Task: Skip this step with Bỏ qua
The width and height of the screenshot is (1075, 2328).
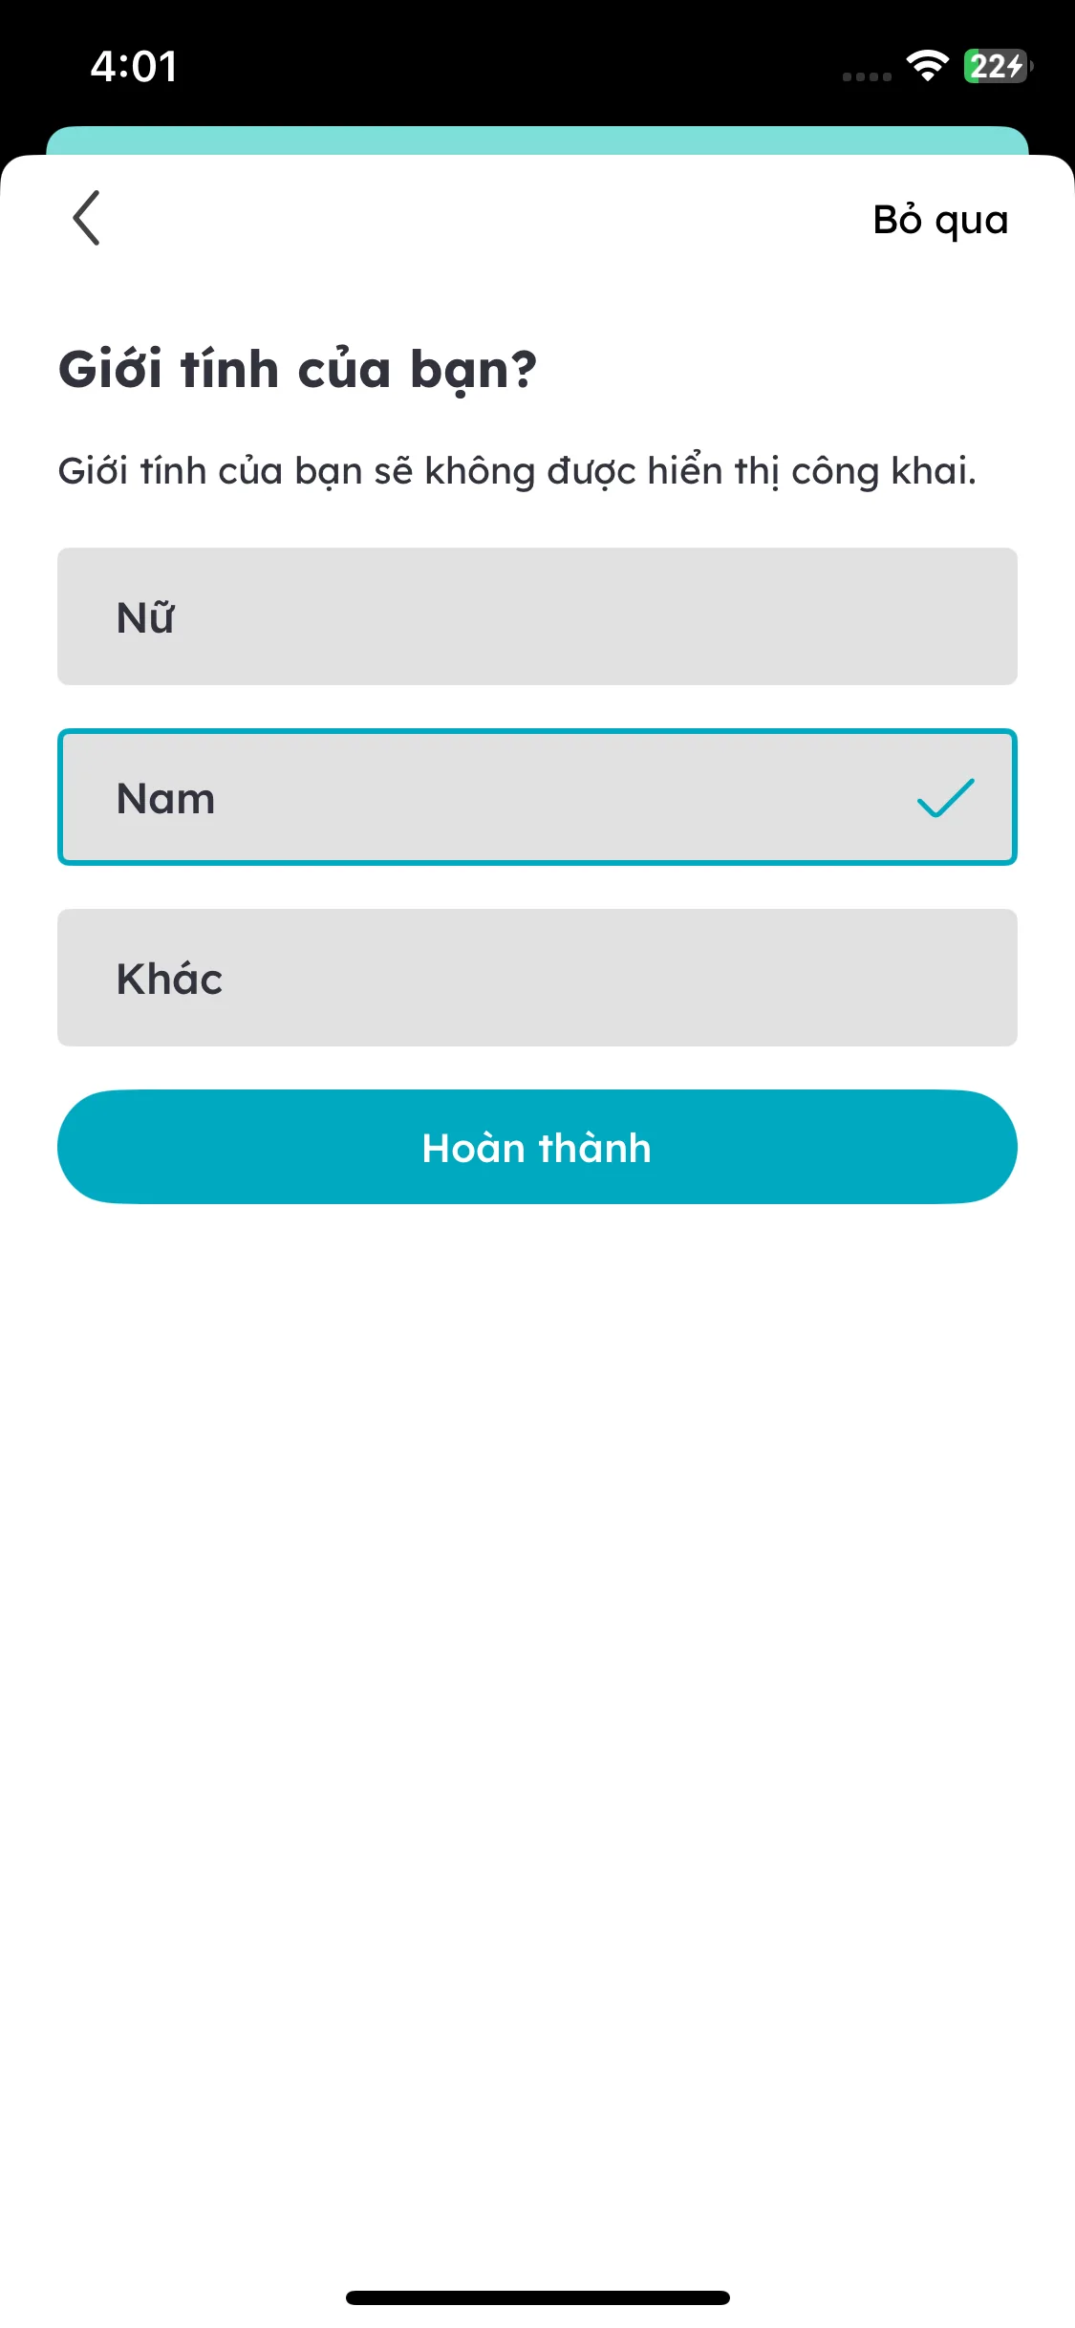Action: click(940, 220)
